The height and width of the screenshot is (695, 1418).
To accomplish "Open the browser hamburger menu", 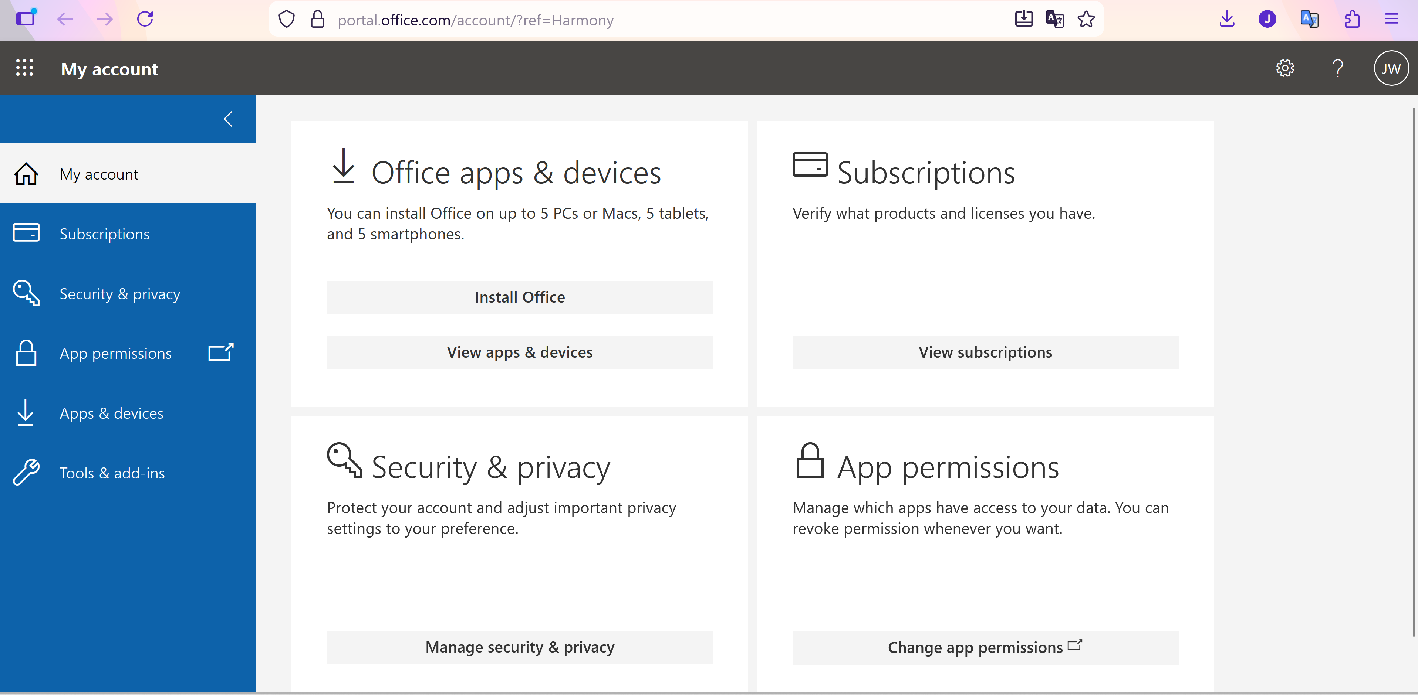I will click(1392, 19).
